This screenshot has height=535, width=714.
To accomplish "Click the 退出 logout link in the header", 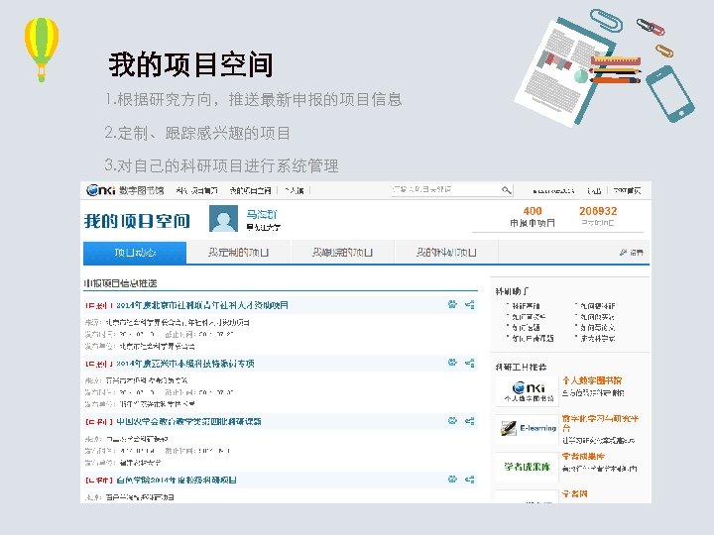I will click(x=594, y=190).
